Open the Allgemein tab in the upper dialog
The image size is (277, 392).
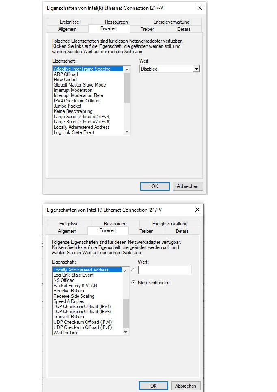click(67, 29)
